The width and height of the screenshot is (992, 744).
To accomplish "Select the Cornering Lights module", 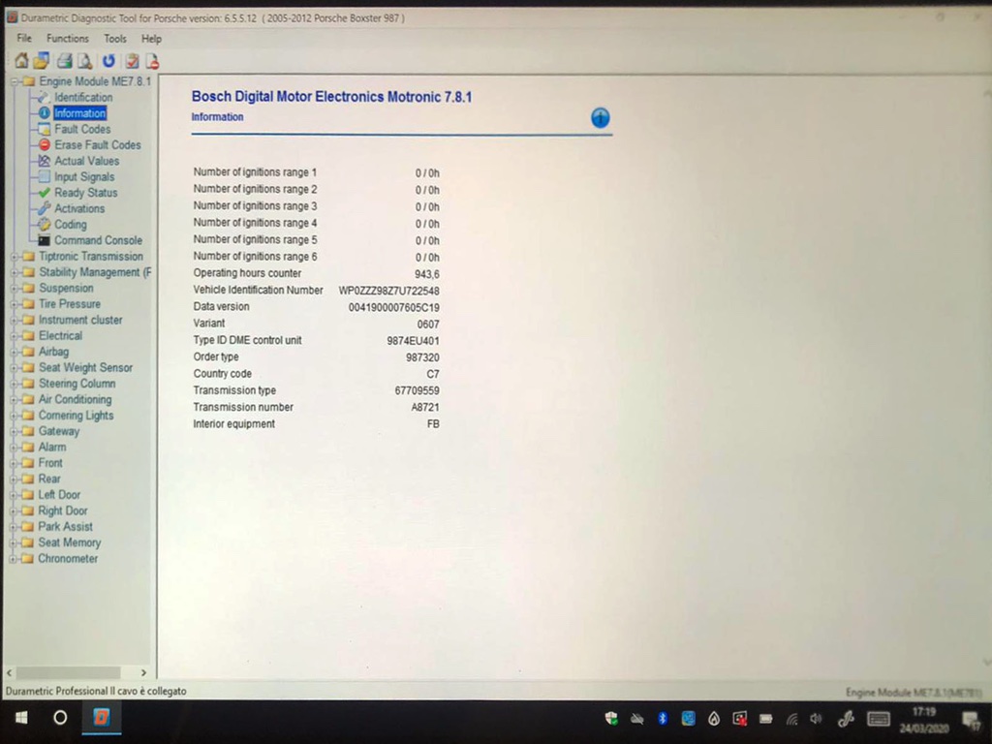I will (x=76, y=415).
